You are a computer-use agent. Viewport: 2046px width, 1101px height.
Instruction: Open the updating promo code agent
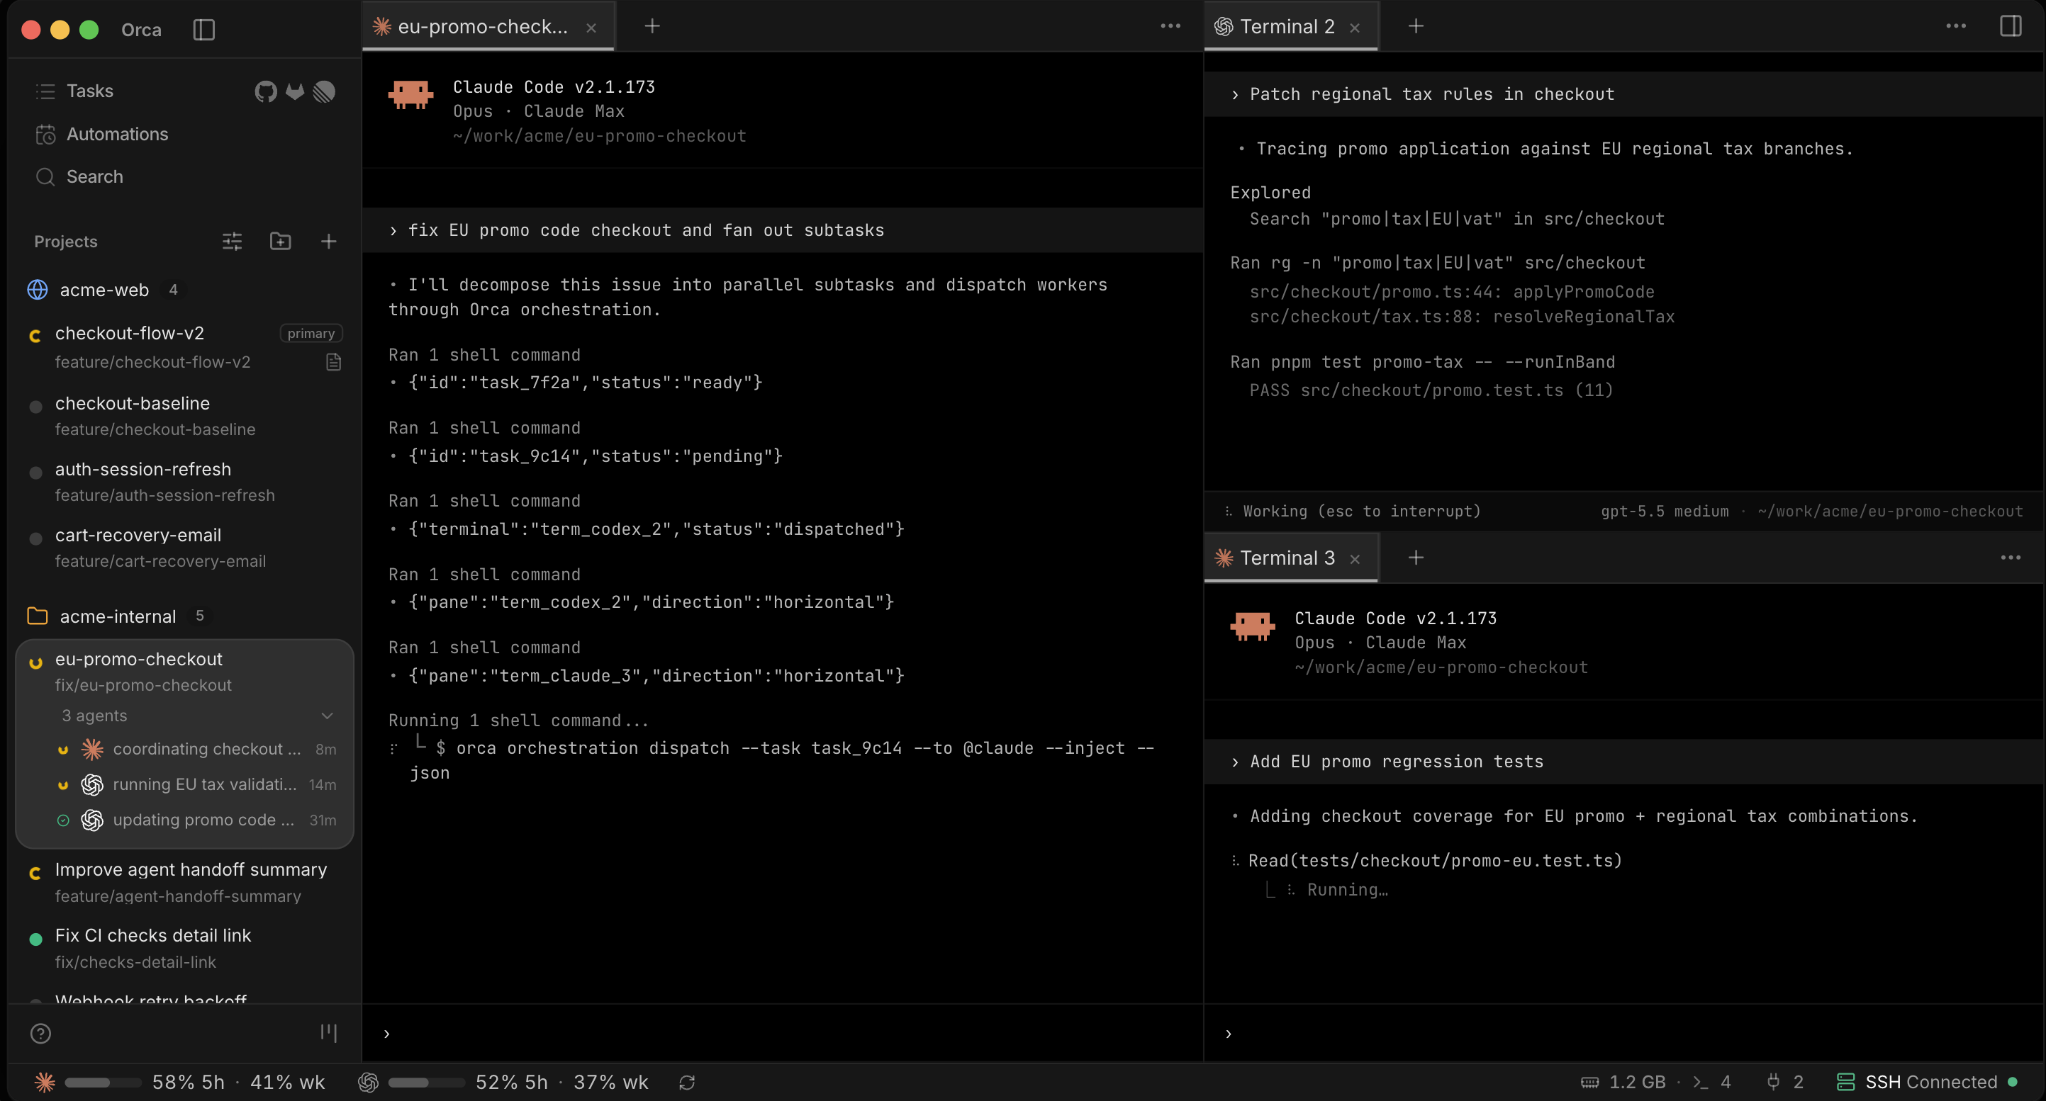196,820
